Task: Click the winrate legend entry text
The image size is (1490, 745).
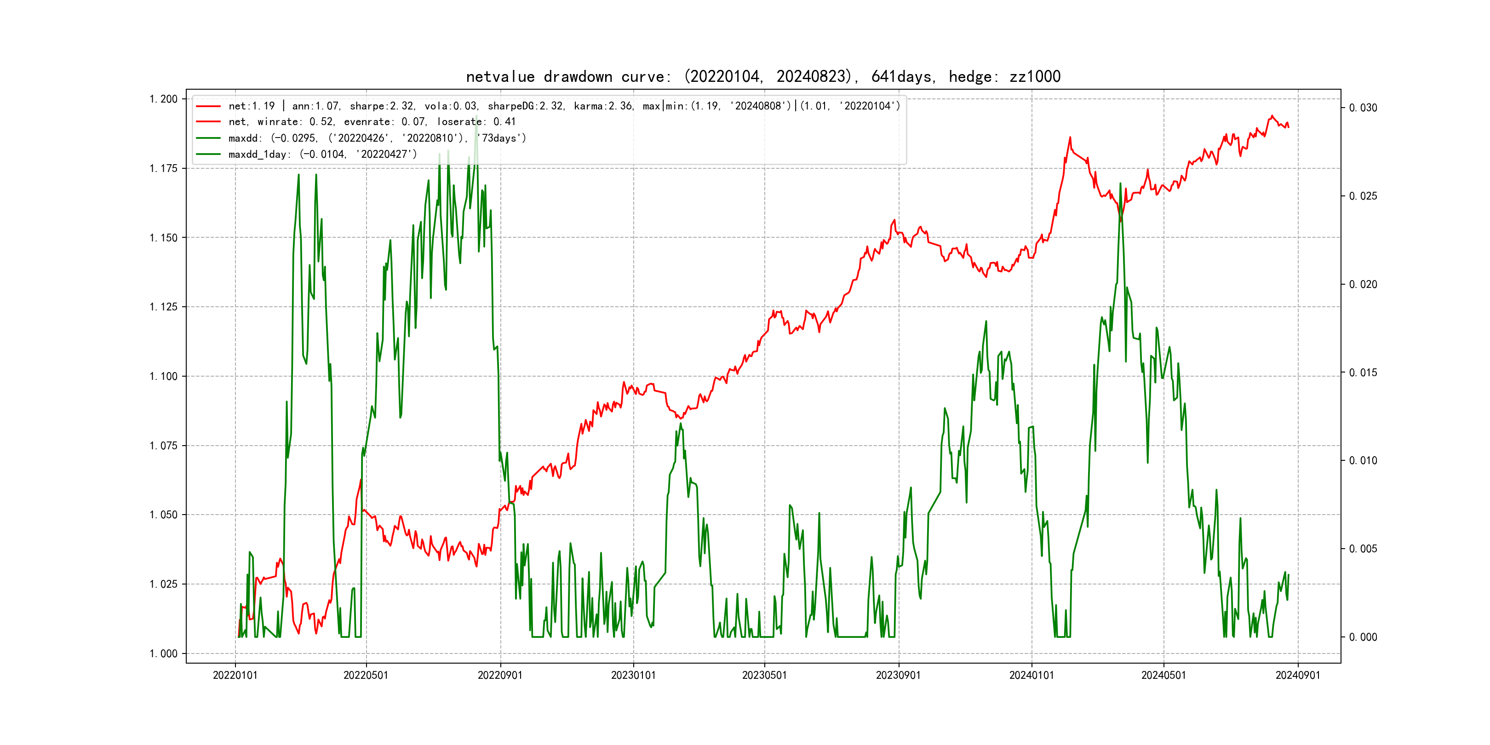Action: click(371, 122)
